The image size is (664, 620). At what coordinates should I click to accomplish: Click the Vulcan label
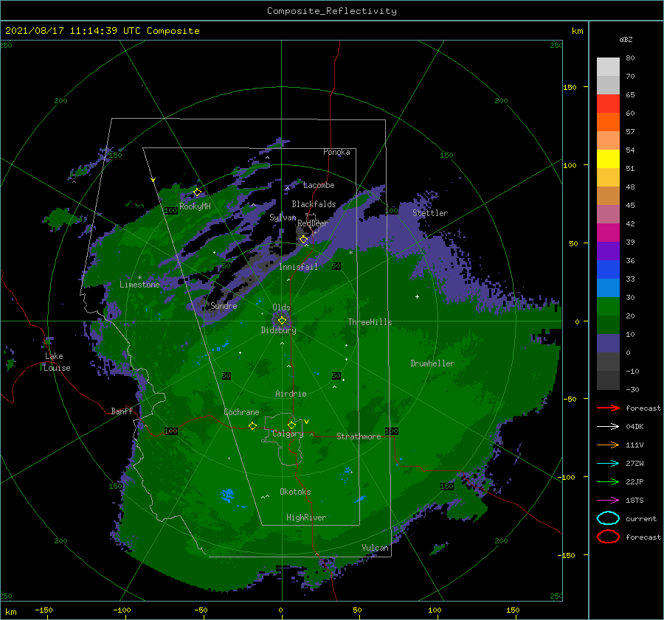click(375, 548)
